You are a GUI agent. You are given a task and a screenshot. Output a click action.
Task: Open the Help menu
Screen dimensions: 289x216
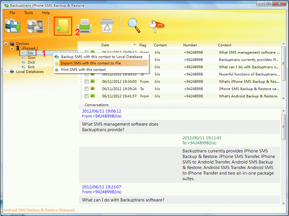click(46, 13)
